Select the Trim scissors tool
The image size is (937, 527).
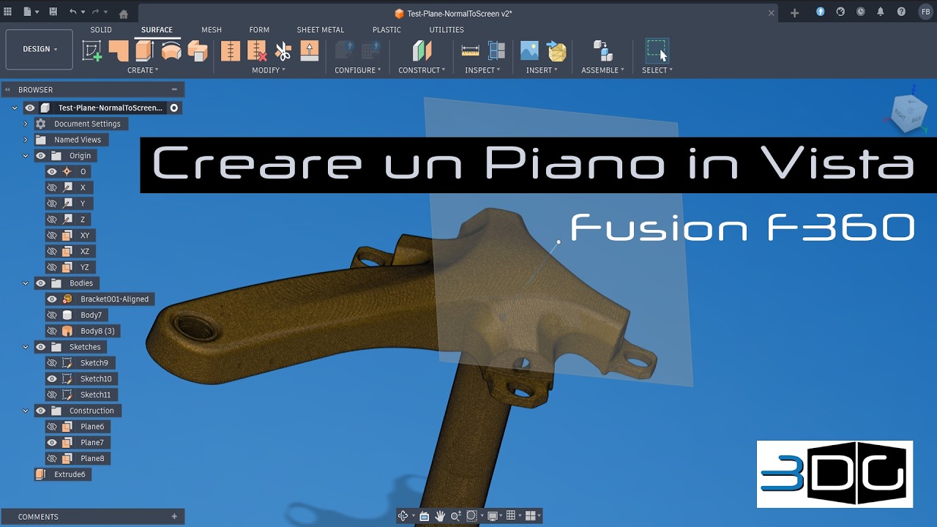pyautogui.click(x=283, y=51)
